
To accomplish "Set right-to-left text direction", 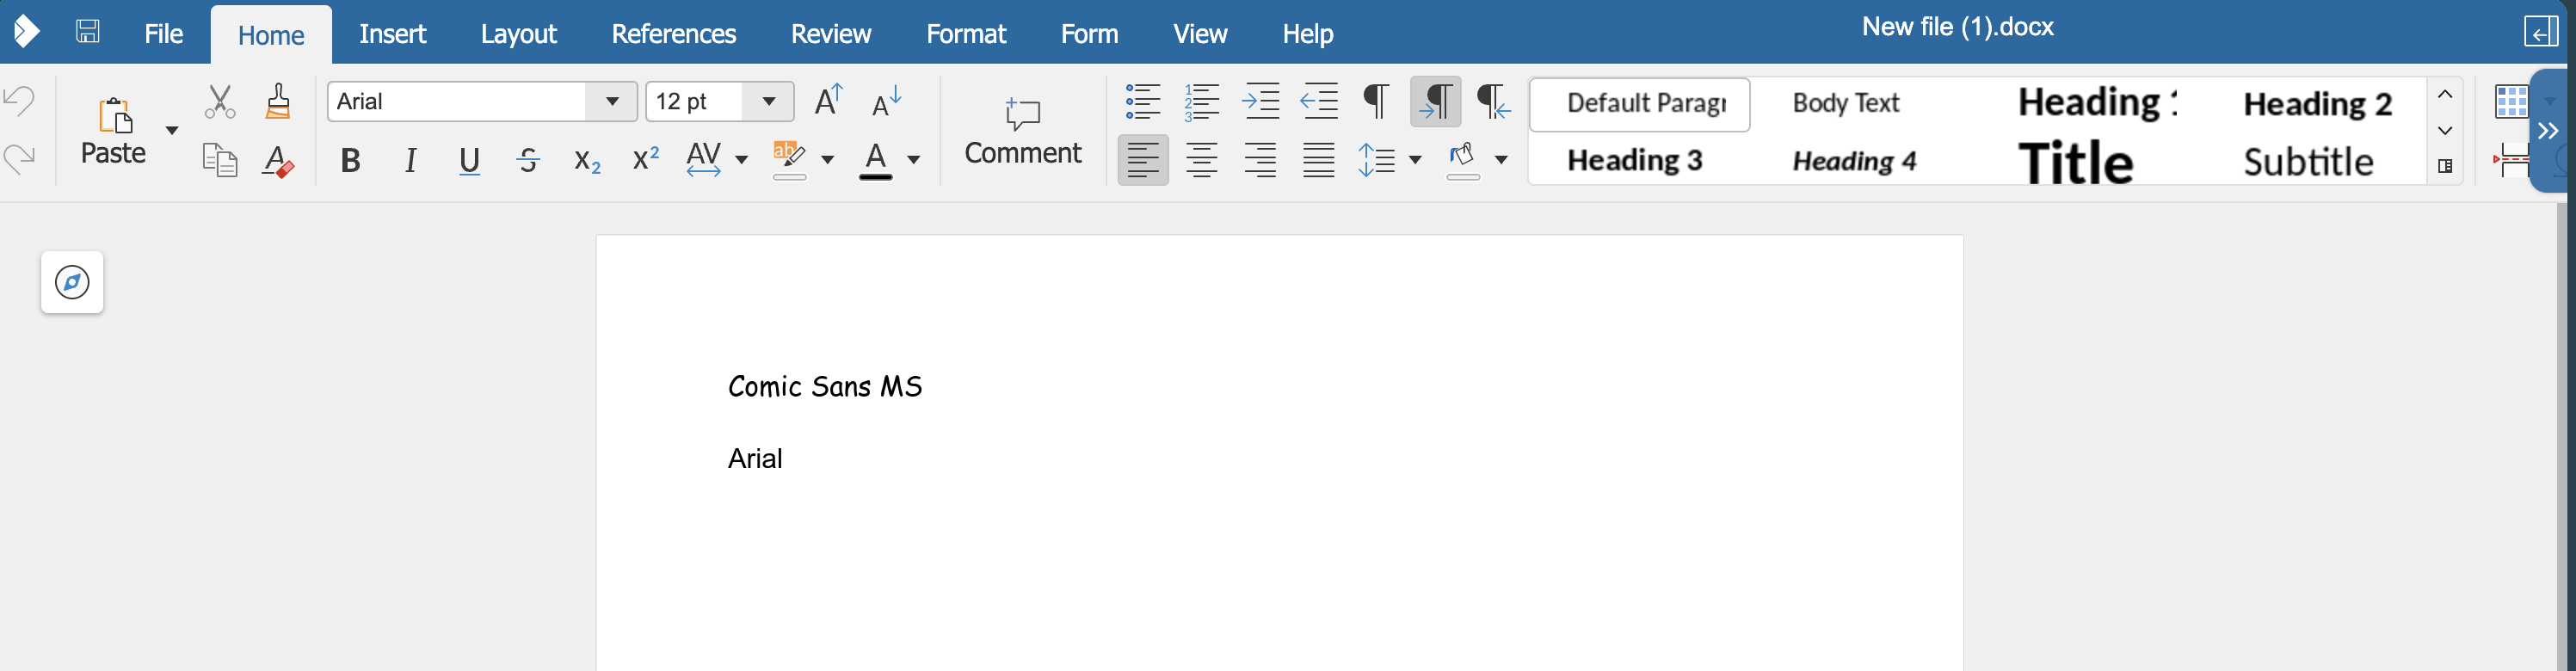I will (1494, 101).
